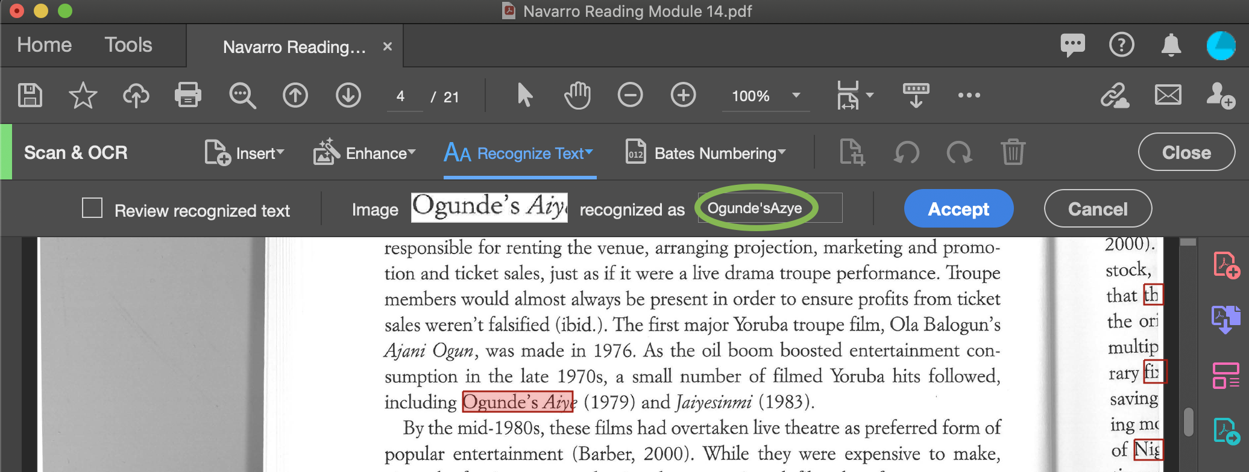Select the Hand pan tool
The image size is (1249, 472).
click(577, 96)
